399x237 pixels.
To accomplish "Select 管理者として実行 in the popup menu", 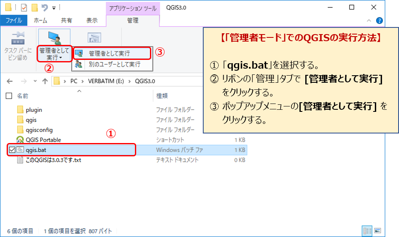I will [112, 53].
